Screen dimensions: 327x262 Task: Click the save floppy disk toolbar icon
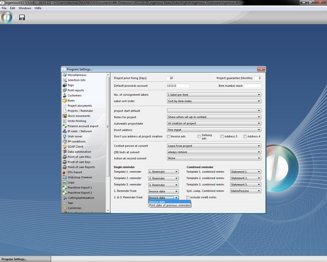coord(22,18)
